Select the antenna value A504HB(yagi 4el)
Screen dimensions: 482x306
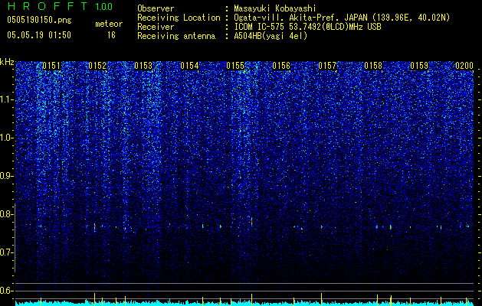click(x=271, y=36)
